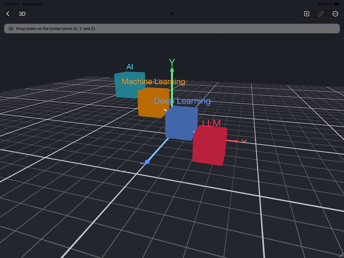The width and height of the screenshot is (344, 258).
Task: Click the green Y axis arrow tip
Action: tap(172, 69)
